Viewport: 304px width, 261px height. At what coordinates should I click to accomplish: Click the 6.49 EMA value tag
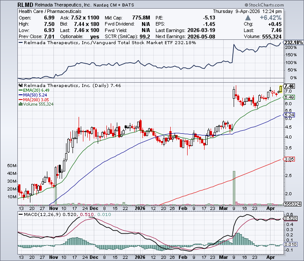[x=289, y=97]
